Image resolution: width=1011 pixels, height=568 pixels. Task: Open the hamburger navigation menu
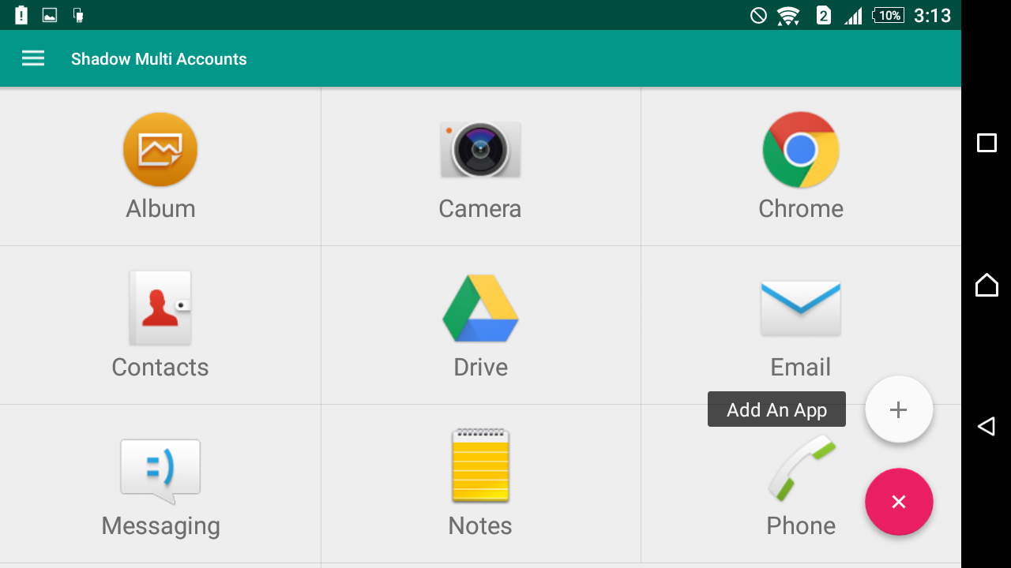pyautogui.click(x=33, y=58)
